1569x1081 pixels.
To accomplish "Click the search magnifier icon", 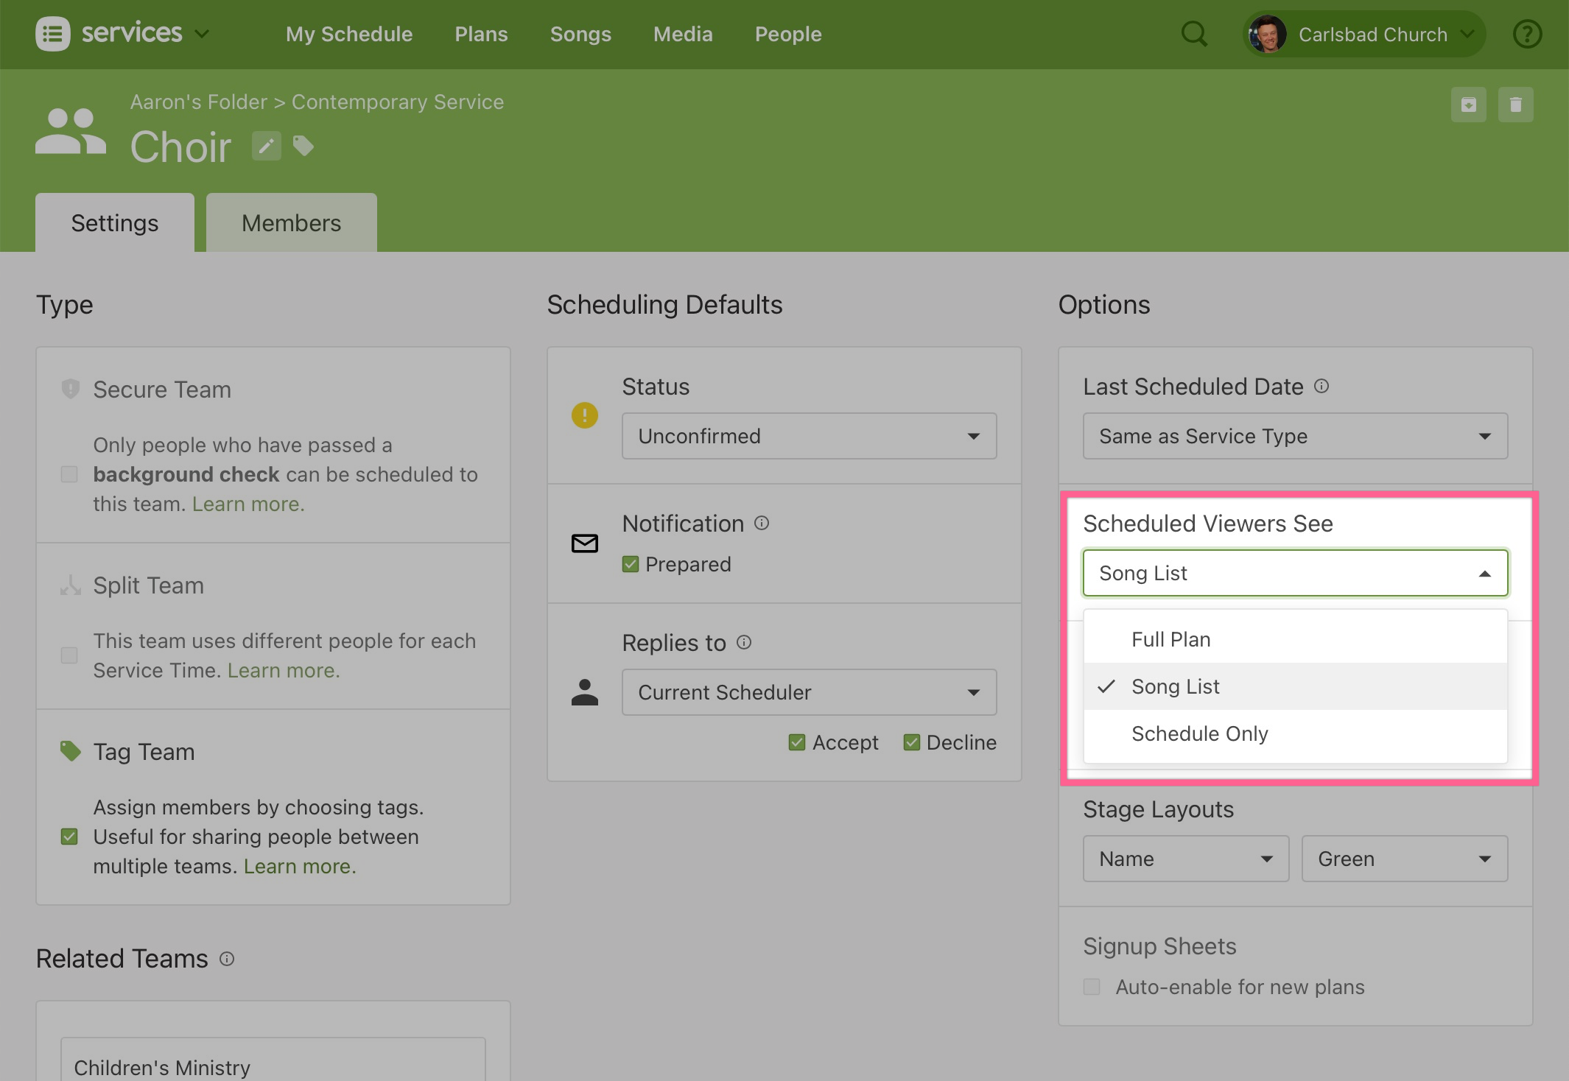I will [x=1193, y=34].
